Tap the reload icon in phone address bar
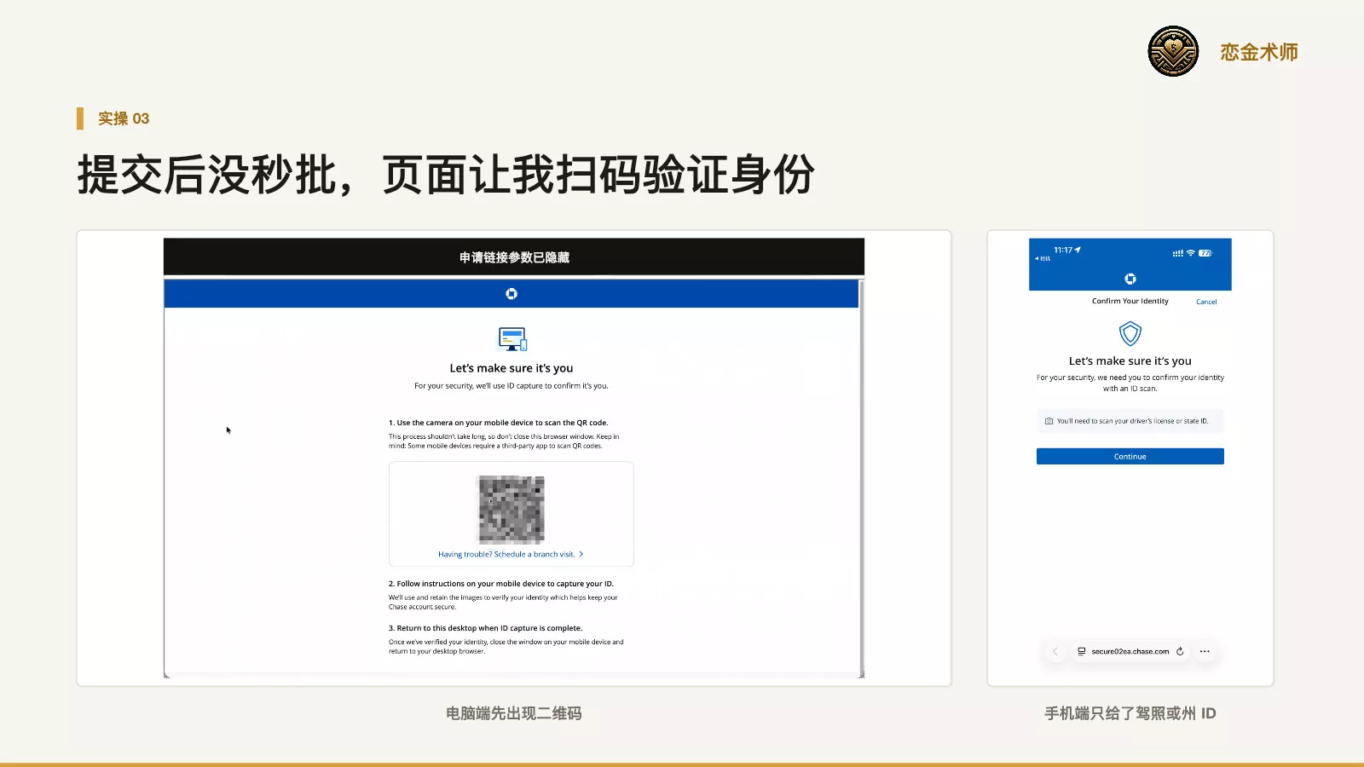Viewport: 1364px width, 767px height. click(1180, 651)
